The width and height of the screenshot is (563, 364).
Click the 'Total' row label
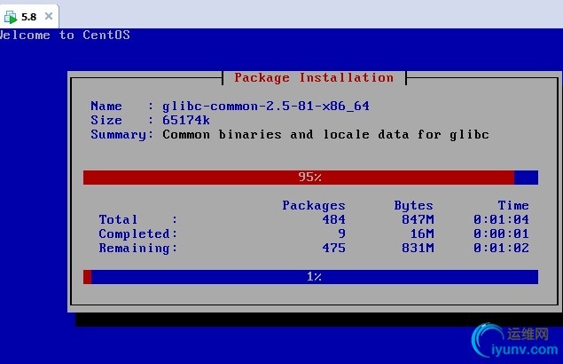coord(118,219)
